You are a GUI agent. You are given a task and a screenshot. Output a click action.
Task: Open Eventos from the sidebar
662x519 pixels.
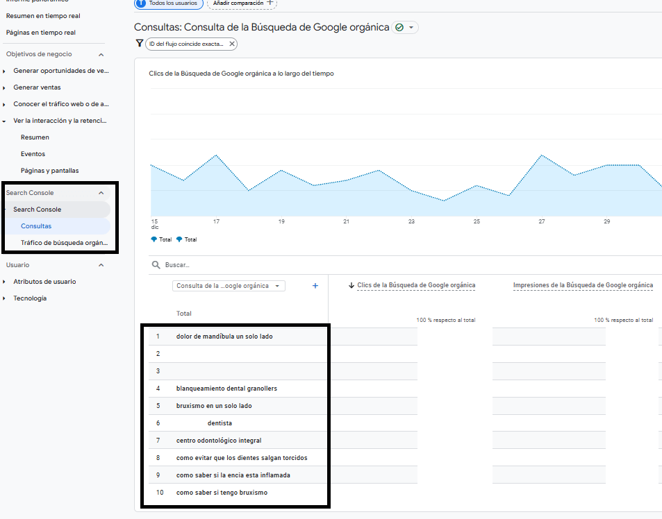click(x=33, y=153)
